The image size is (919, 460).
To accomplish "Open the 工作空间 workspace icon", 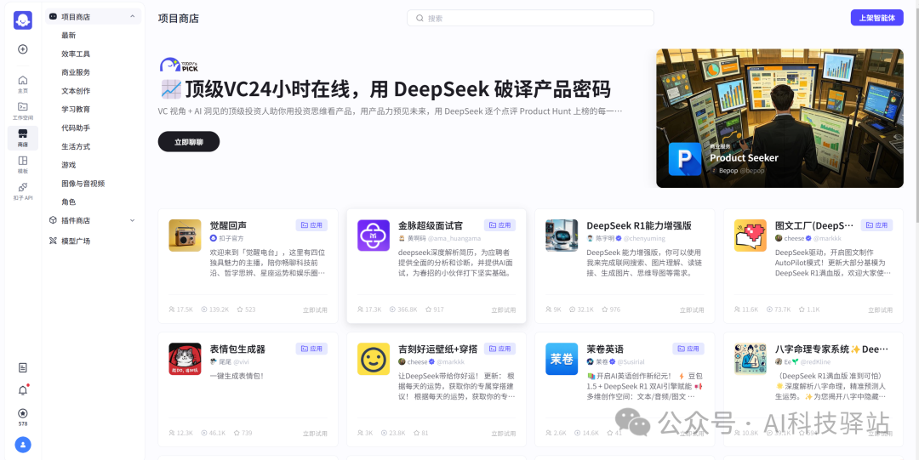I will [23, 111].
